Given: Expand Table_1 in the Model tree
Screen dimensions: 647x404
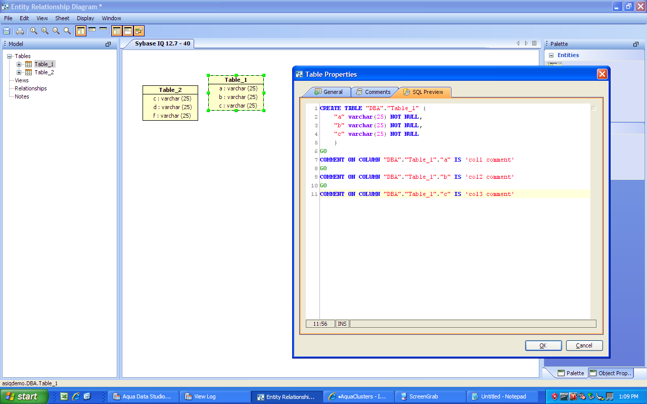Looking at the screenshot, I should click(19, 64).
